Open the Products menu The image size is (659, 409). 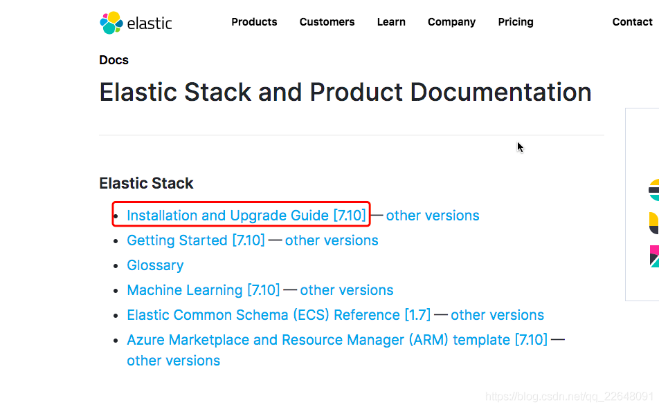254,22
